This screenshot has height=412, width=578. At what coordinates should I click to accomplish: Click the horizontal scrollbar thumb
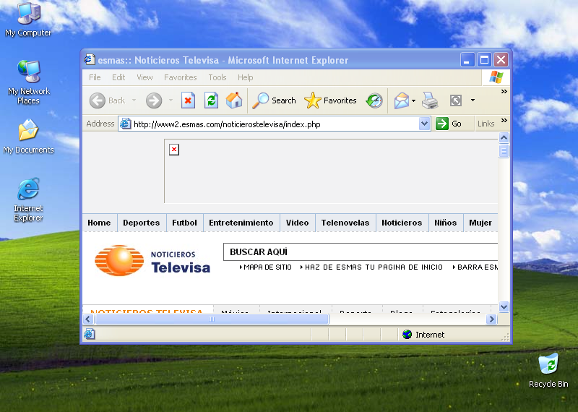[x=212, y=319]
